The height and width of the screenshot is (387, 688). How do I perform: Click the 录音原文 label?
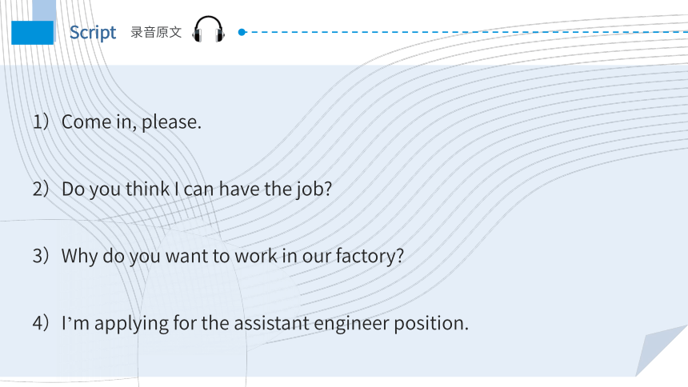point(156,32)
